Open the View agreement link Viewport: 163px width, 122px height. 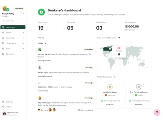[44, 61]
